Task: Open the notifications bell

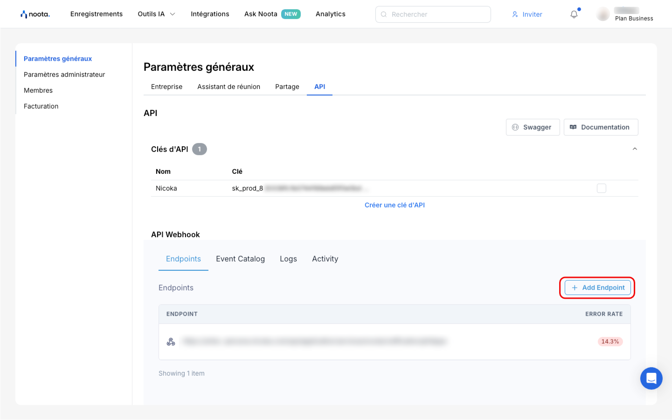Action: coord(574,14)
